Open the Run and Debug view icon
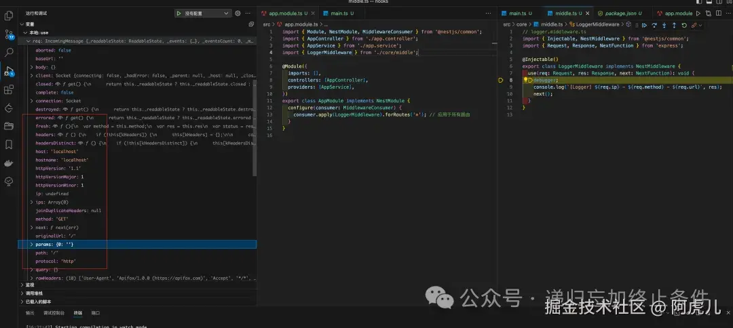 tap(8, 71)
